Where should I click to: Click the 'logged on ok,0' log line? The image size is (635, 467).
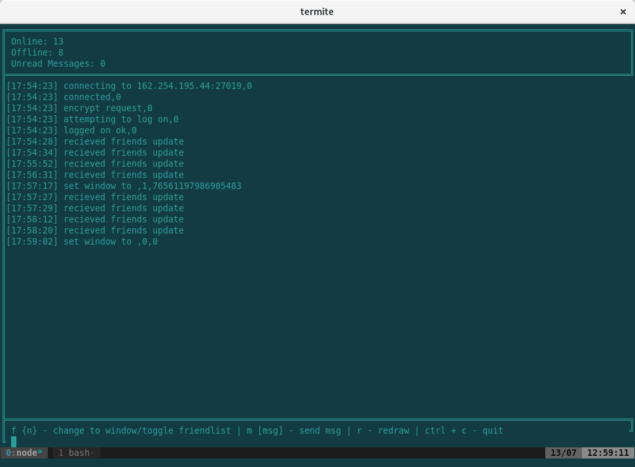(x=71, y=130)
